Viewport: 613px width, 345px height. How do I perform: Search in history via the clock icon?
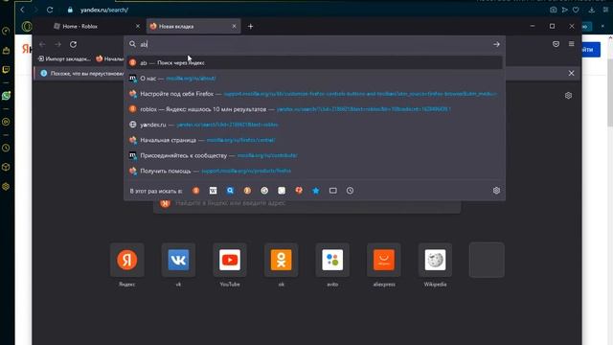click(x=350, y=191)
